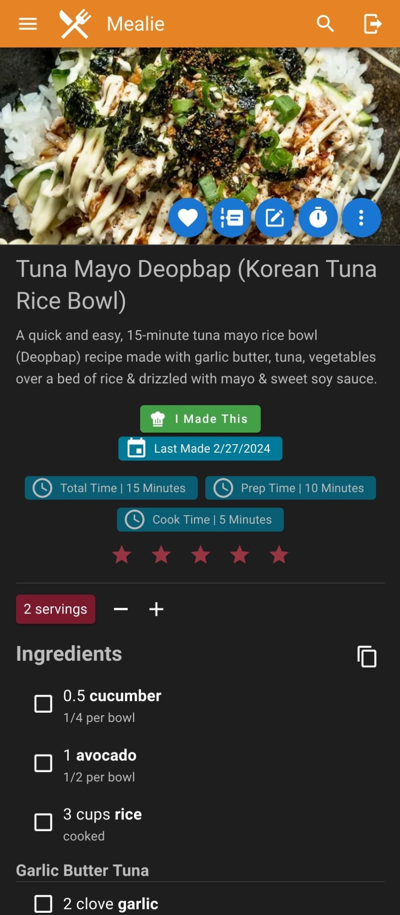Image resolution: width=400 pixels, height=915 pixels.
Task: Click the Mealie logo icon
Action: [x=75, y=24]
